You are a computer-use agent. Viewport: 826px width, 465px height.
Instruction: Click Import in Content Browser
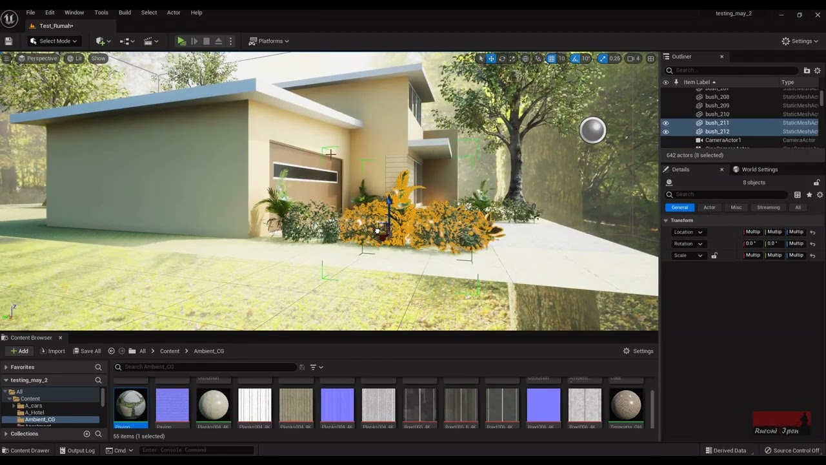click(x=52, y=351)
